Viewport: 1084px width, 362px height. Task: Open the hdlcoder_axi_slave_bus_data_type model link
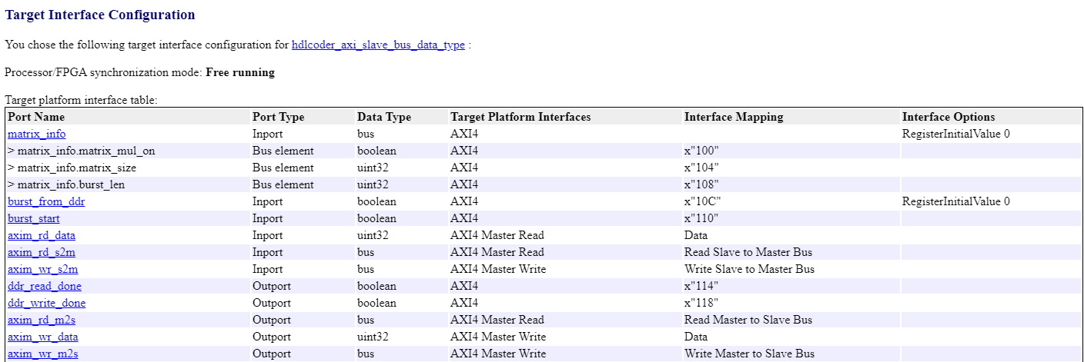point(378,45)
